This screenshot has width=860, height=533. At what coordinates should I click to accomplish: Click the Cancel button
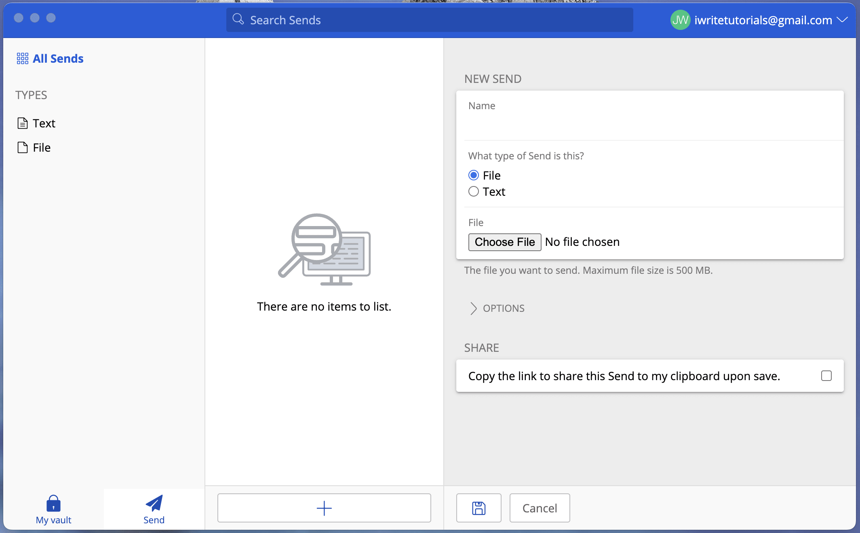540,508
